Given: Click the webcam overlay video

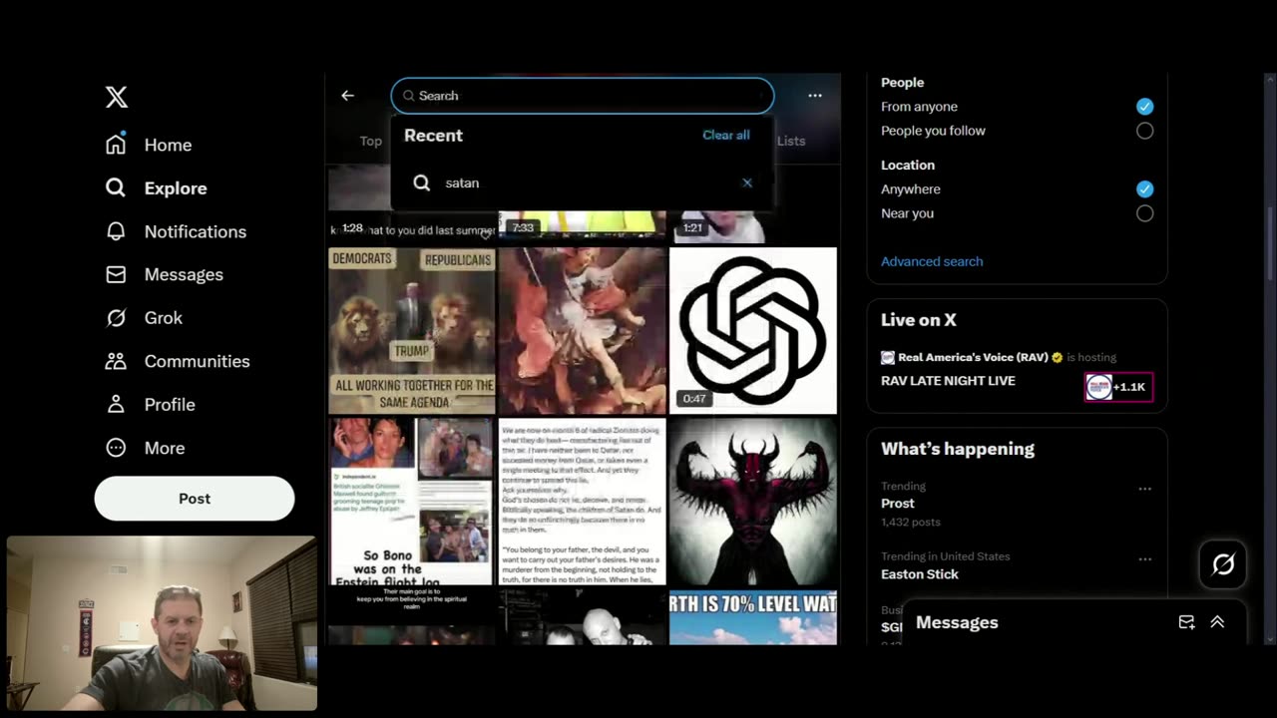Looking at the screenshot, I should pyautogui.click(x=162, y=623).
